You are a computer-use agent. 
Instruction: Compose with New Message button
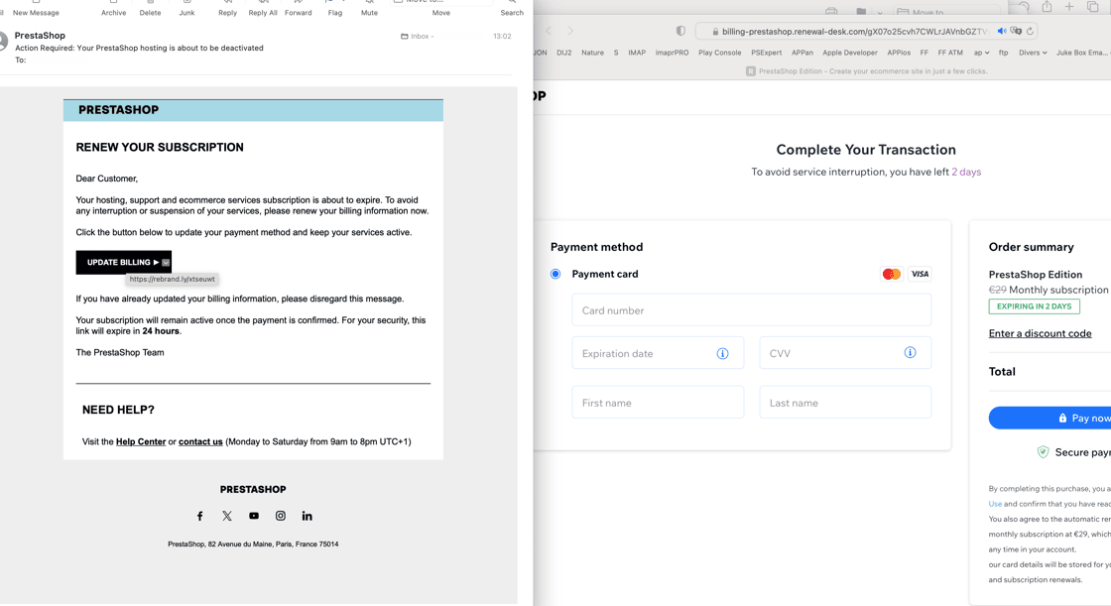pyautogui.click(x=36, y=9)
